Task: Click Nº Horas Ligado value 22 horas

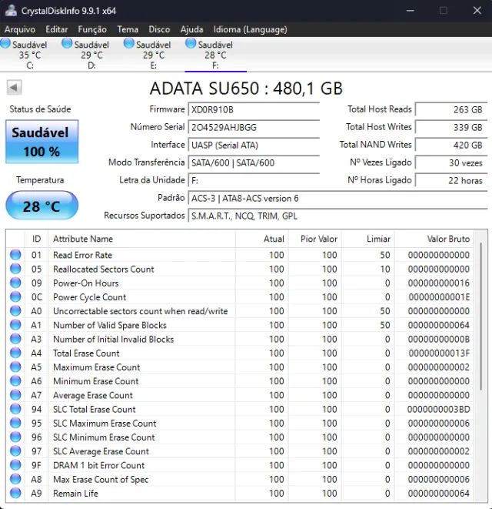Action: [451, 180]
